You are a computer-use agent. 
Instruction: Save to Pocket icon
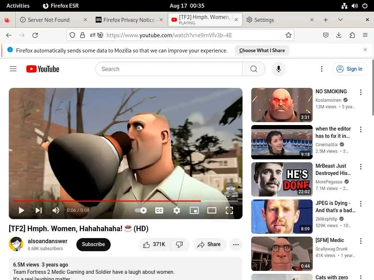click(x=325, y=35)
